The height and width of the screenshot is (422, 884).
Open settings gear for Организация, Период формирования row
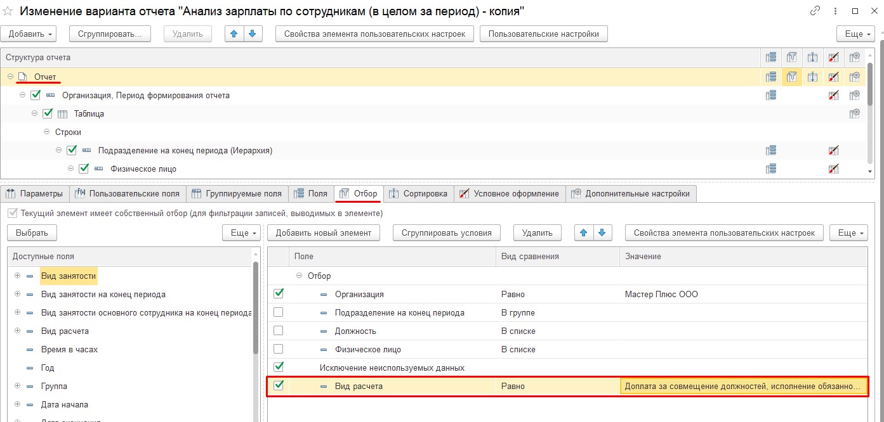855,95
